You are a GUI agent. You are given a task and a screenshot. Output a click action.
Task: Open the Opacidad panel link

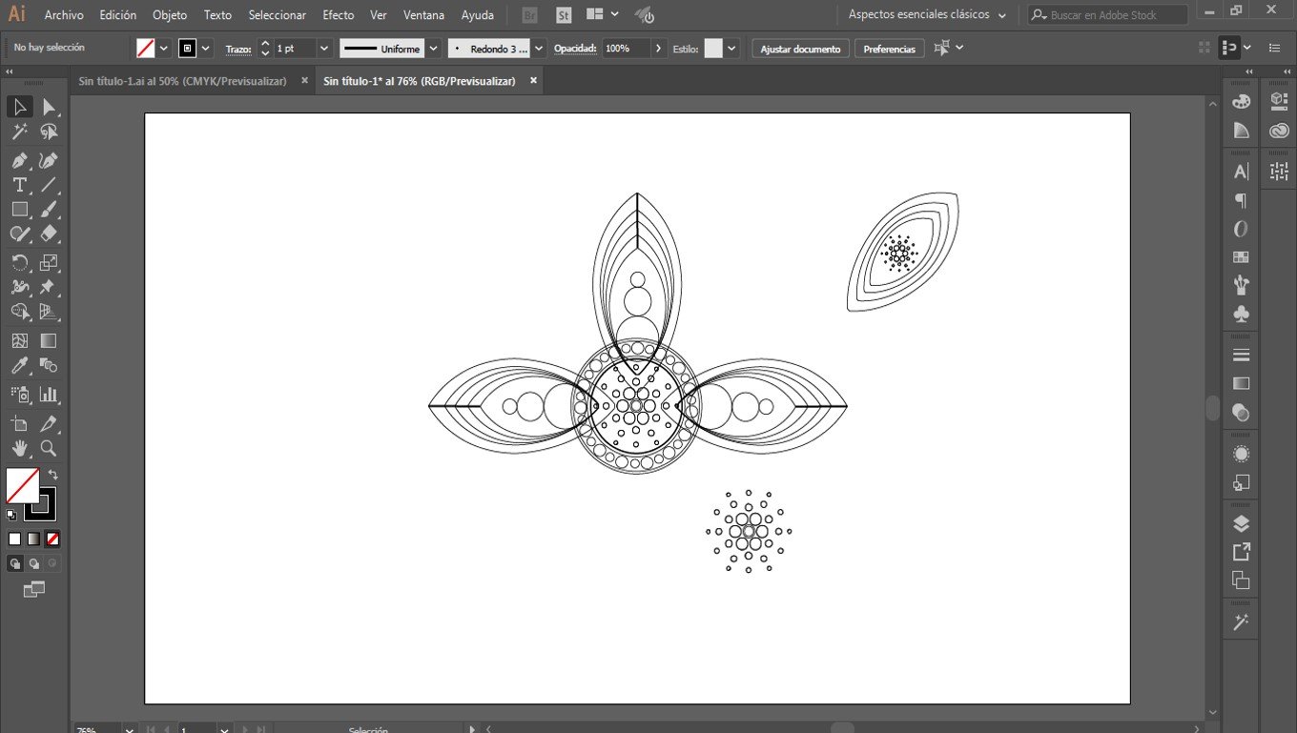point(575,49)
